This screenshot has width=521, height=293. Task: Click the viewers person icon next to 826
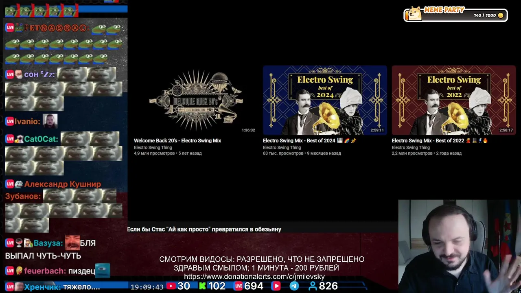coord(313,286)
